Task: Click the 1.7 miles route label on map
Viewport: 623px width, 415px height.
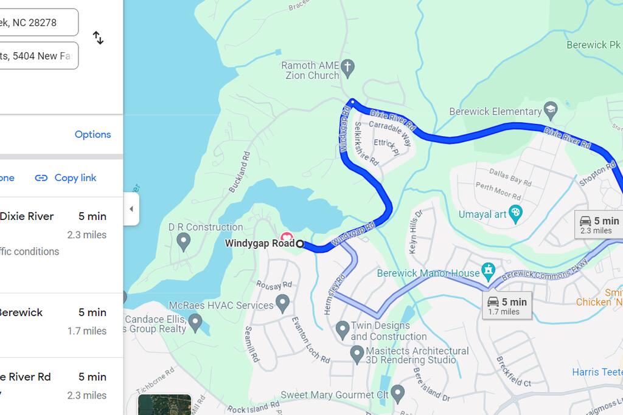Action: (x=507, y=306)
